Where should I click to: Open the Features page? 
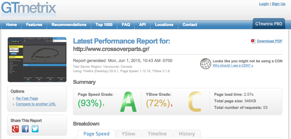[x=34, y=25]
